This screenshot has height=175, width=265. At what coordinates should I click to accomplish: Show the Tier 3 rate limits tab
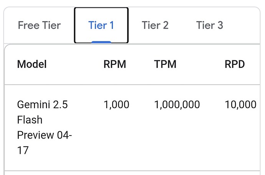pos(210,25)
